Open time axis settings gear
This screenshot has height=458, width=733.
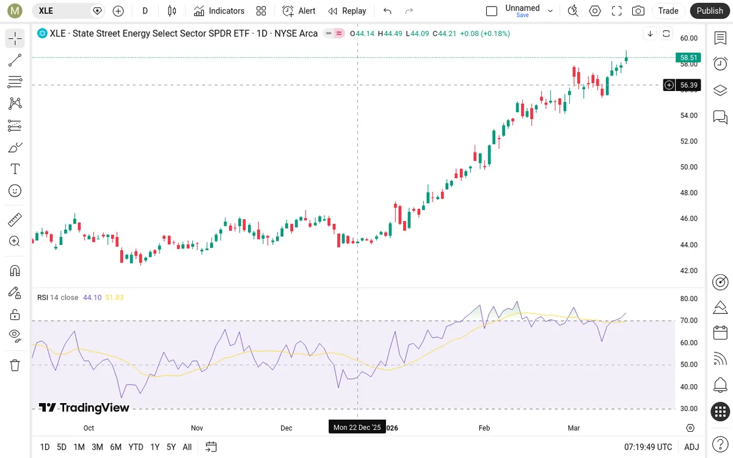click(690, 428)
